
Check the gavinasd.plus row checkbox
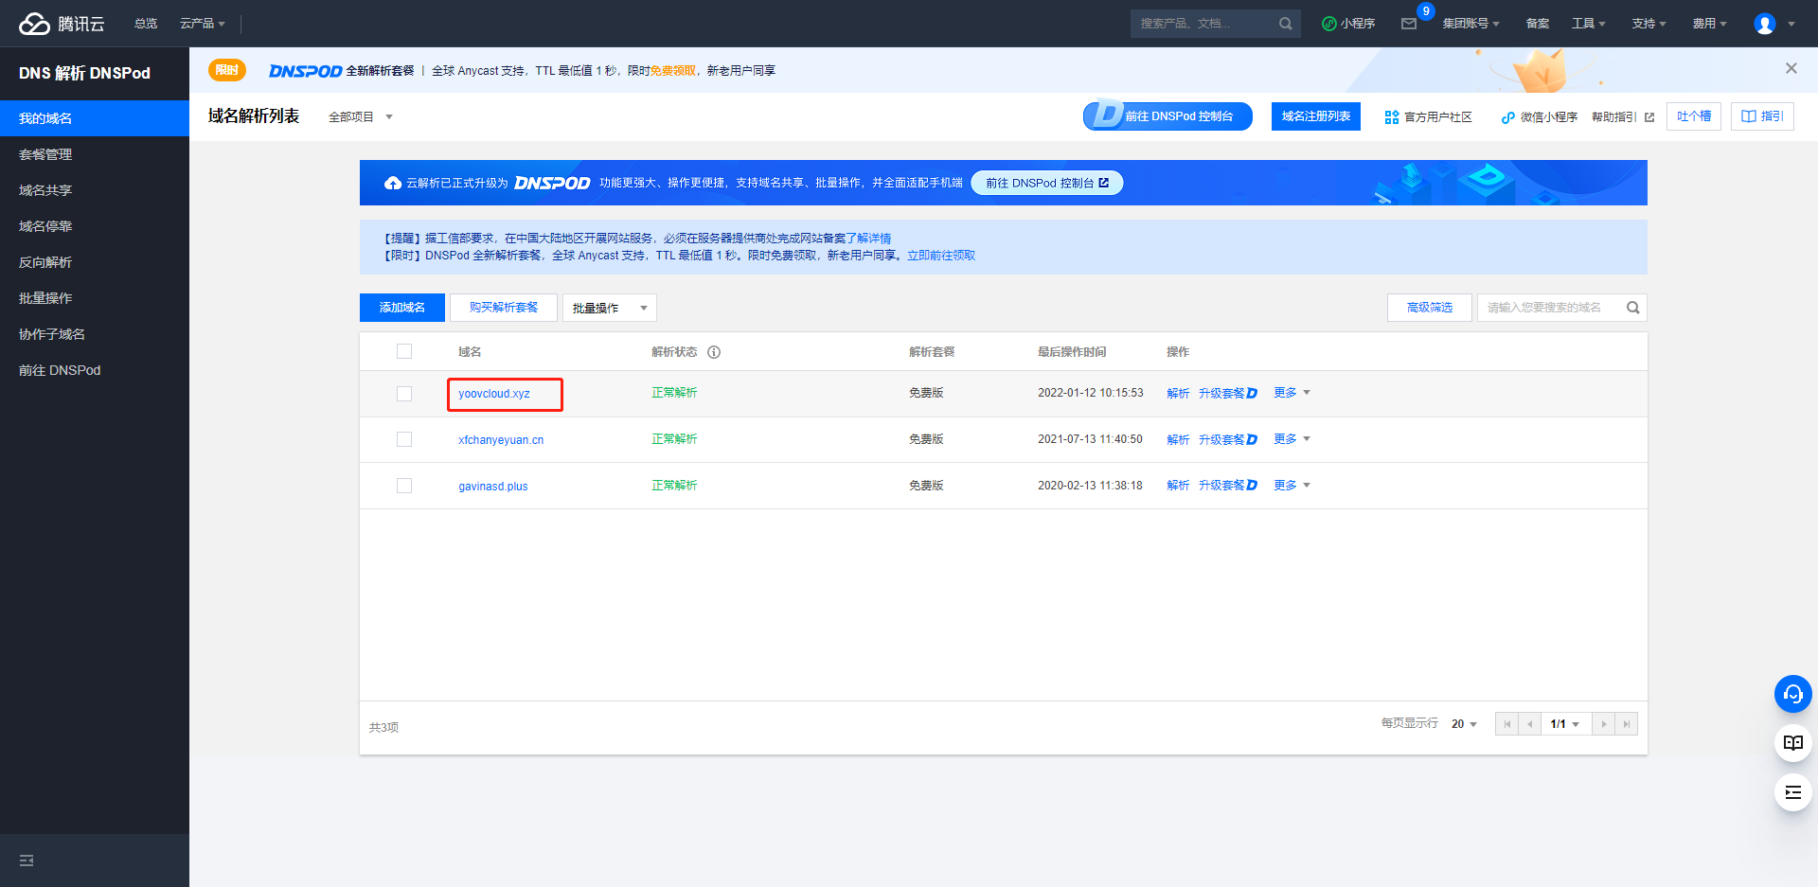point(404,486)
